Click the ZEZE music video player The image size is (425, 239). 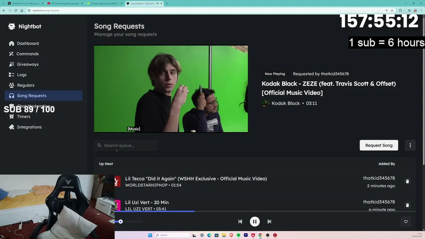(171, 89)
